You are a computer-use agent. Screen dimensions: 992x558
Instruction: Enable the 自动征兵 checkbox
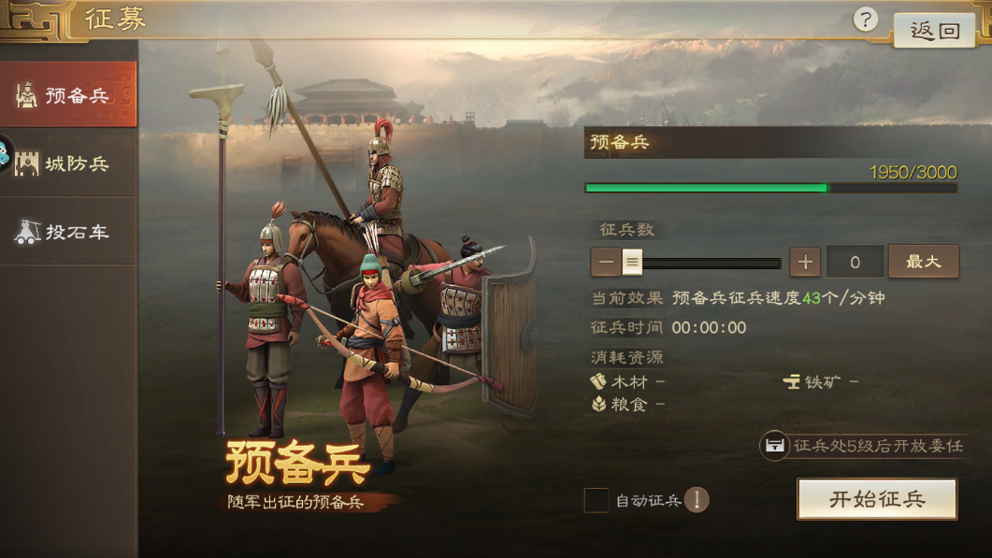tap(596, 500)
